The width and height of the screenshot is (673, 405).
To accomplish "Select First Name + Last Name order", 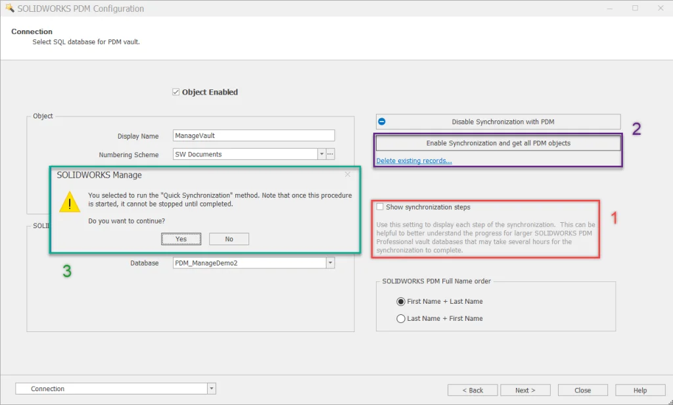I will pos(401,301).
